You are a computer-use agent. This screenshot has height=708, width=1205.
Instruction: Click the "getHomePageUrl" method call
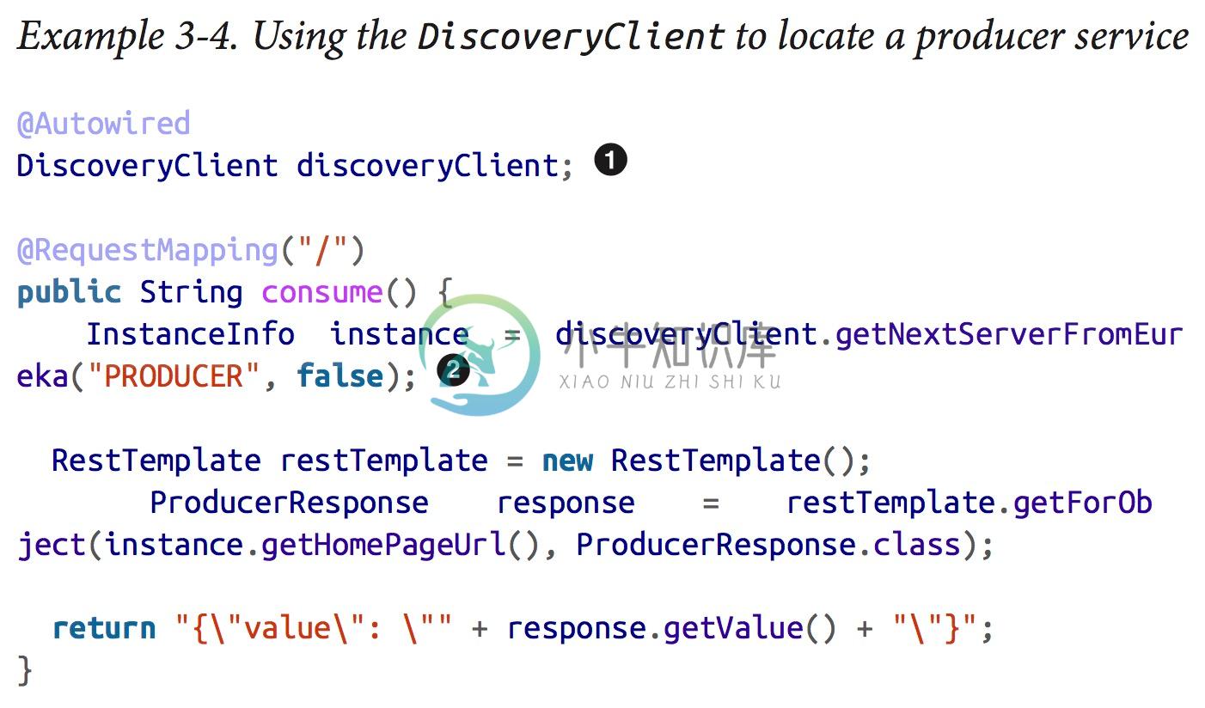[383, 544]
